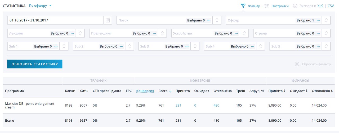This screenshot has height=133, width=339.
Task: Click the Экспорт download arrow icon
Action: [295, 6]
